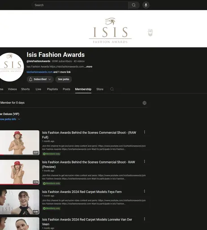
Task: Open the Playlists tab
Action: coord(52,89)
